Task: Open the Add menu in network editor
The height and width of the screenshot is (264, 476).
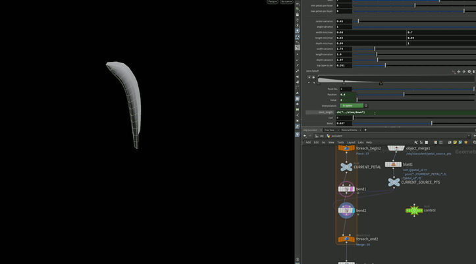Action: point(308,142)
